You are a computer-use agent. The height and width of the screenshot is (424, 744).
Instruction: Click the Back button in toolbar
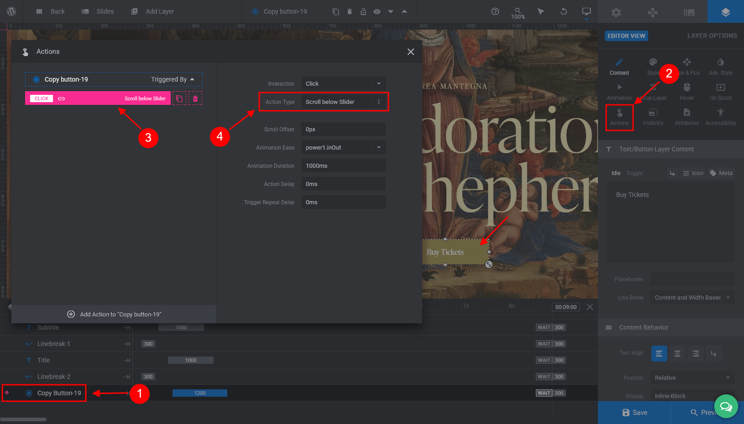coord(50,11)
